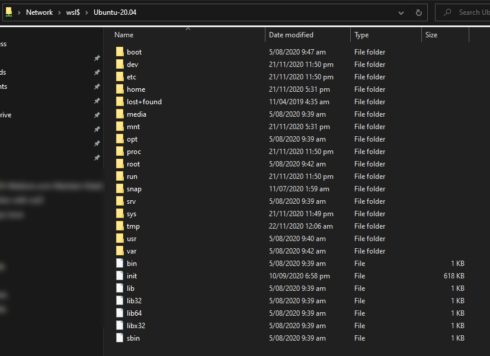490x356 pixels.
Task: Select Ubuntu-20.04 breadcrumb segment
Action: (115, 12)
